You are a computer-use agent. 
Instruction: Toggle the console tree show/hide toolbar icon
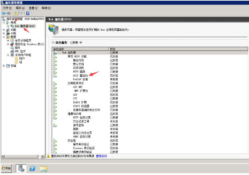21,13
